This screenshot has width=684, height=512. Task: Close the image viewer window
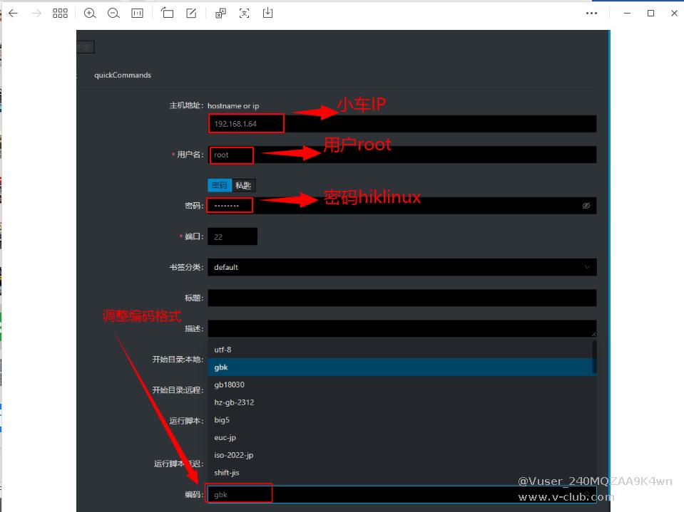[x=674, y=13]
